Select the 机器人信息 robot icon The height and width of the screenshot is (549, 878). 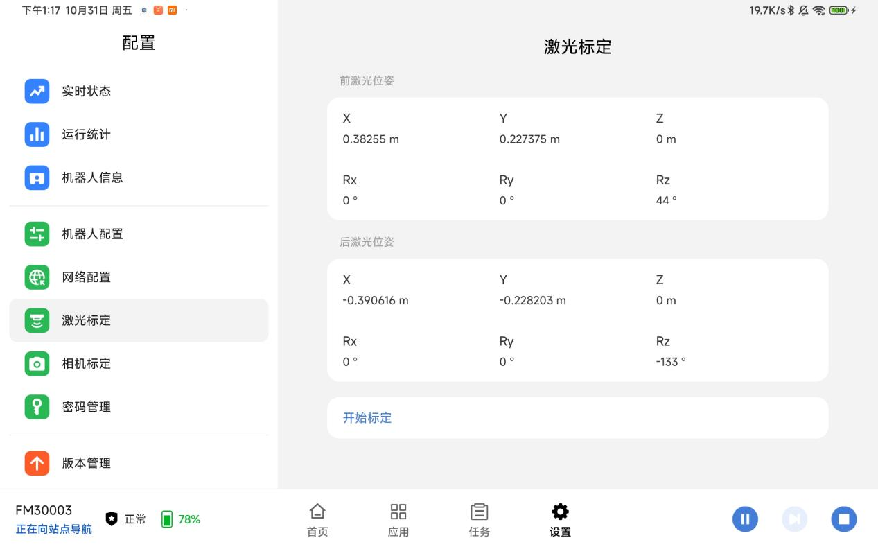(37, 177)
